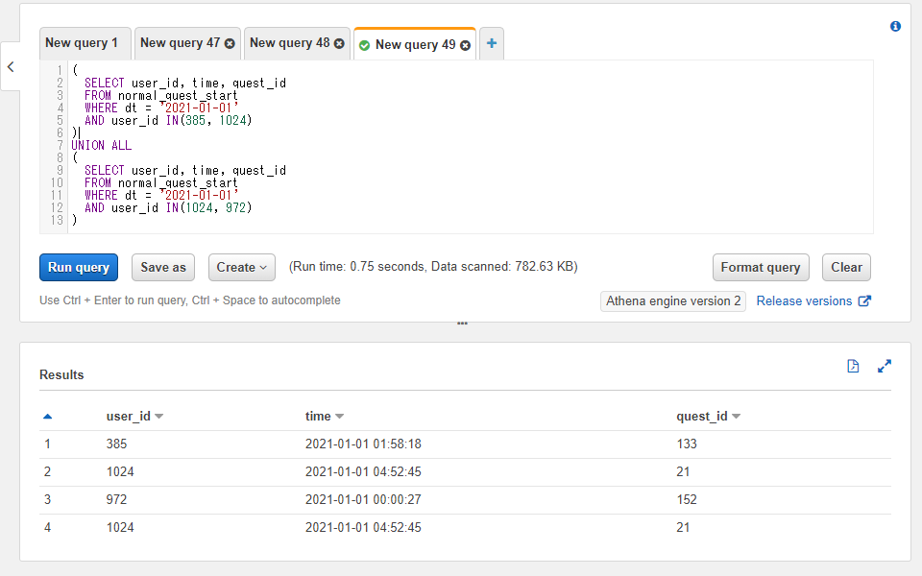The image size is (922, 576).
Task: Close the New query 48 tab
Action: click(339, 43)
